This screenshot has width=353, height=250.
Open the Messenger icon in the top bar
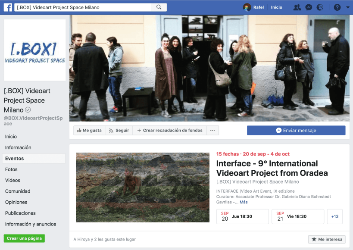point(309,7)
